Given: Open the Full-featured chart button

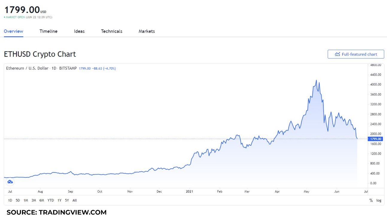Looking at the screenshot, I should pyautogui.click(x=356, y=54).
